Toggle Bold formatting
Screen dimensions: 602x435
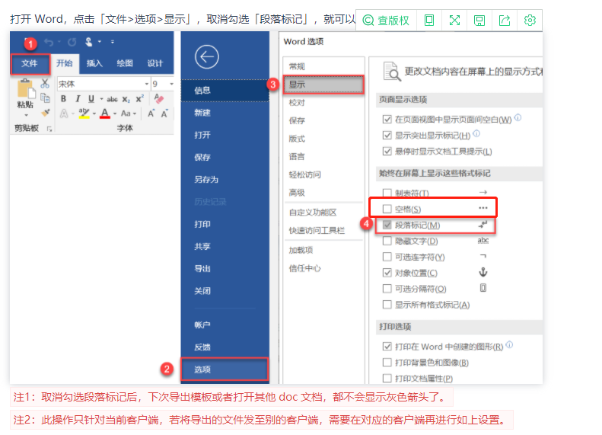tap(63, 99)
